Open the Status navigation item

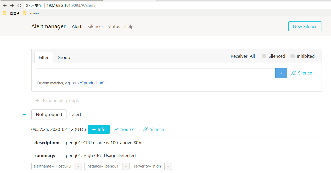point(114,26)
